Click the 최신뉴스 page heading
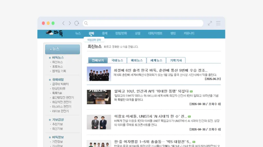The image size is (263, 147). pos(95,46)
